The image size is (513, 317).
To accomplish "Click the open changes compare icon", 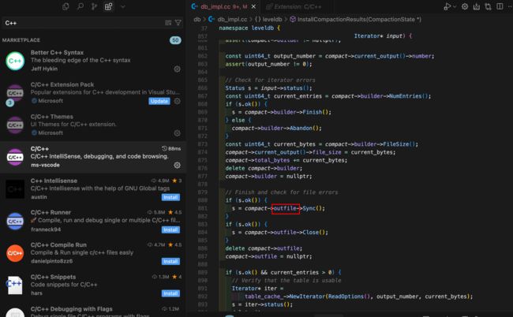I will (x=488, y=6).
